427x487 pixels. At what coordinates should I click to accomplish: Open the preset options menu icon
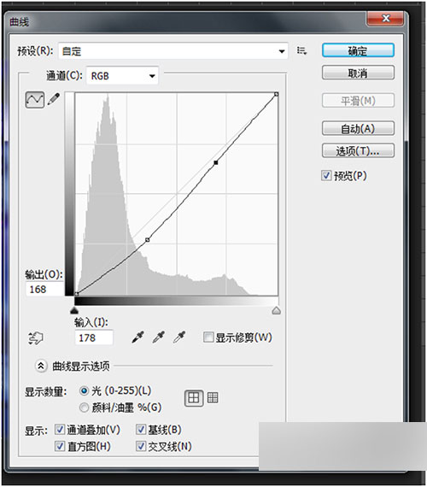(x=301, y=50)
